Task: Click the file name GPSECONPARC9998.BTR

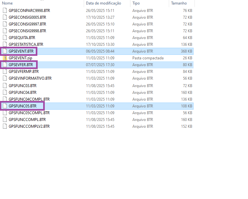Action: [x=29, y=11]
